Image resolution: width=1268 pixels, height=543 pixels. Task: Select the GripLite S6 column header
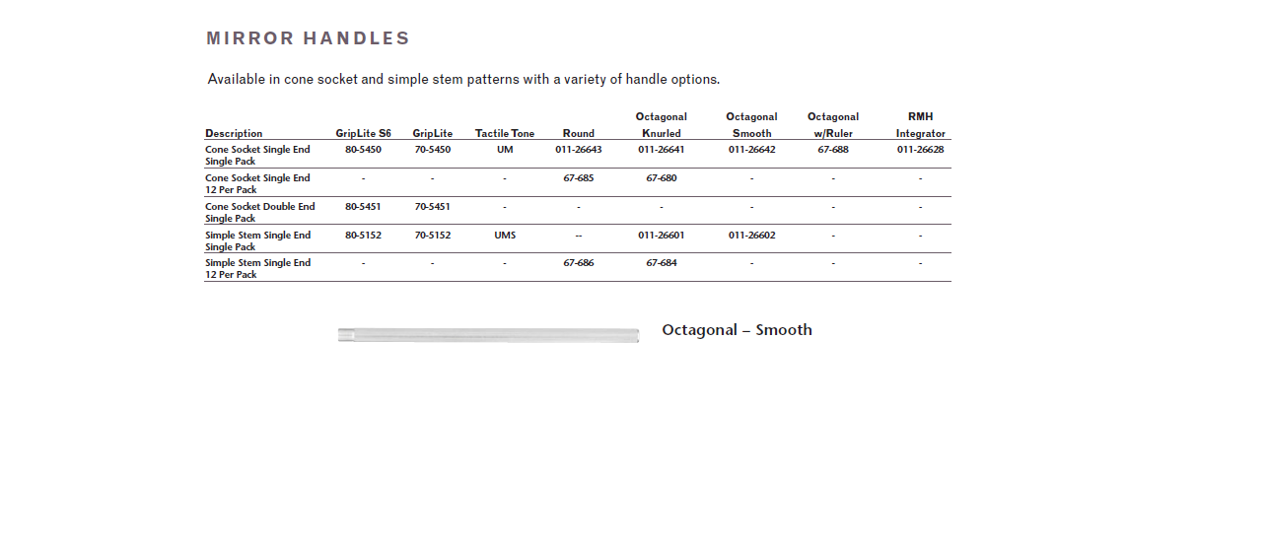pyautogui.click(x=363, y=133)
